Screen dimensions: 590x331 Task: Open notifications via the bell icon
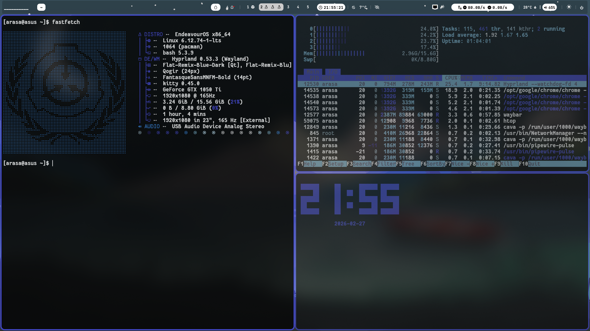pos(232,7)
